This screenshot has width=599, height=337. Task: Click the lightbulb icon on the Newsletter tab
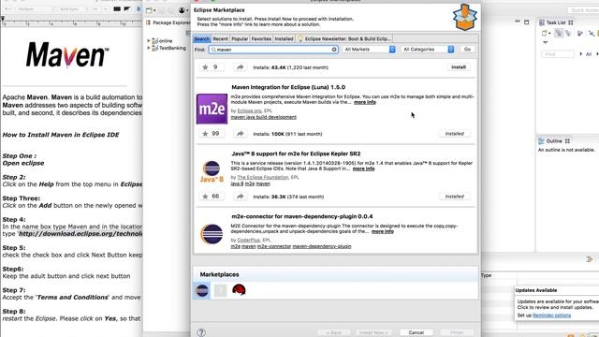(300, 38)
